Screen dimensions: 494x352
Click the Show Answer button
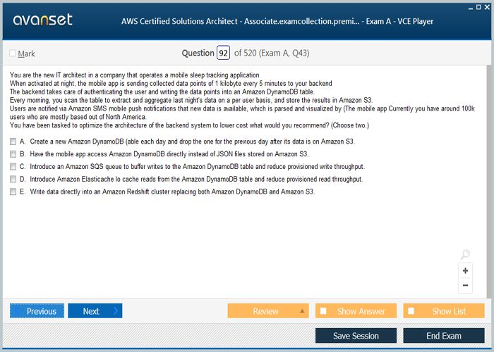356,311
